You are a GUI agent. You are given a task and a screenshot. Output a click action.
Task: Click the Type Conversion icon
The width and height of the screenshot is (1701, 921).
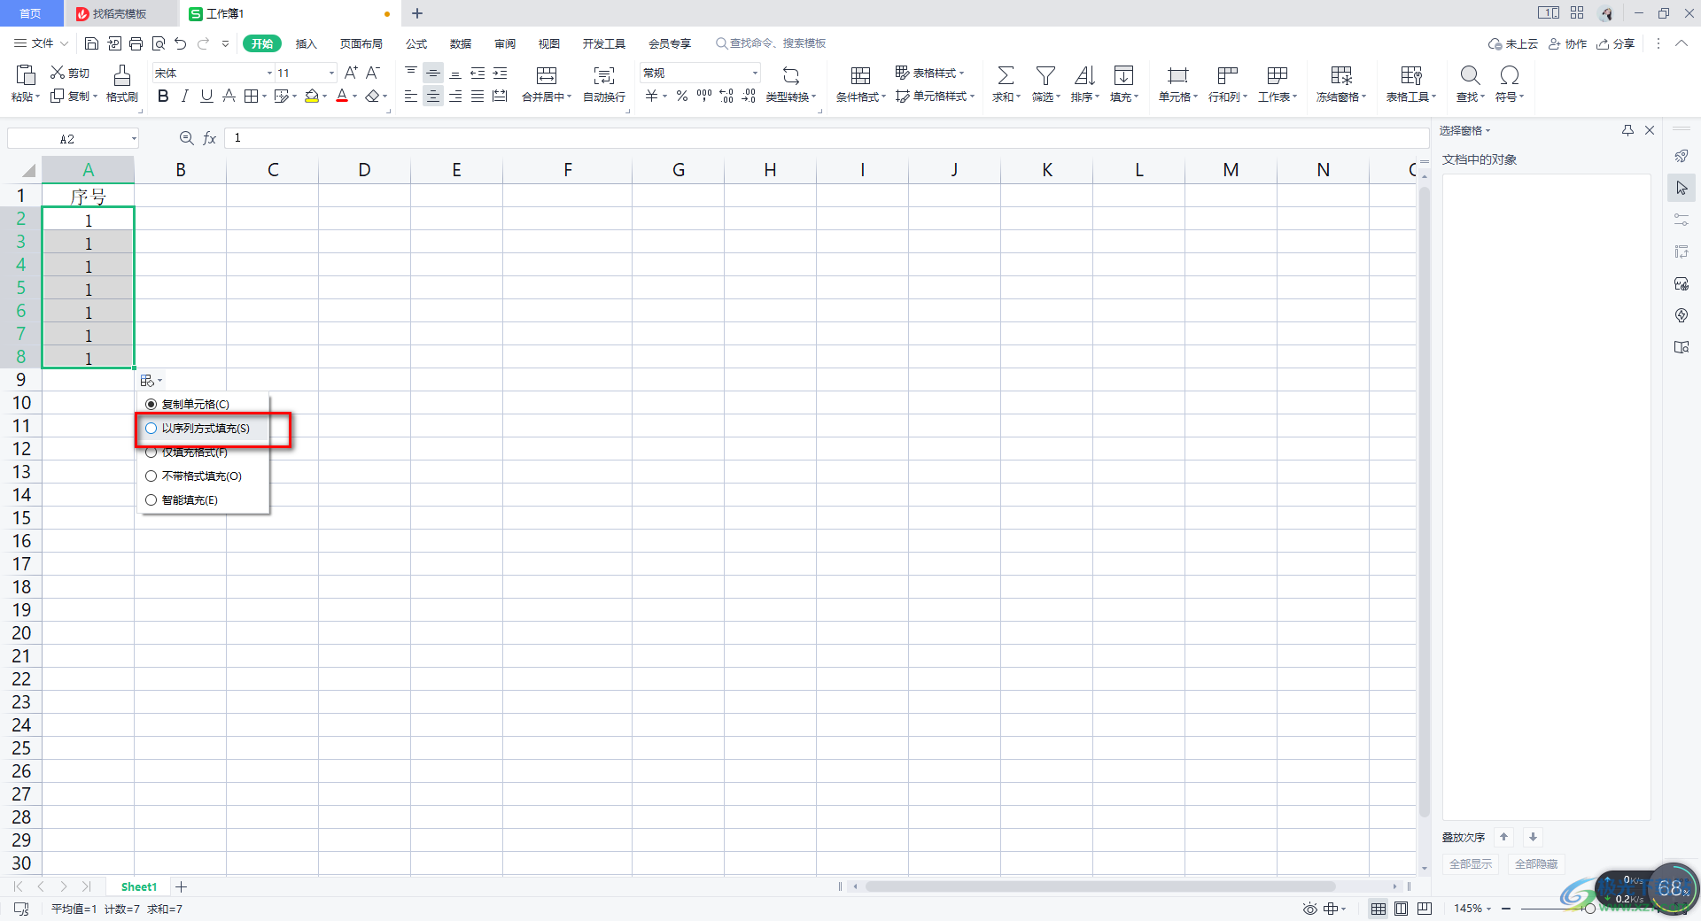(x=790, y=75)
